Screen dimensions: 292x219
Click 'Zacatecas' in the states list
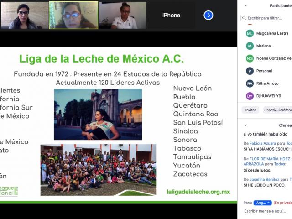(190, 174)
